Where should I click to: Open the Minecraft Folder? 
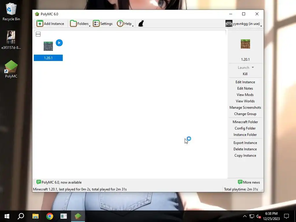(245, 122)
